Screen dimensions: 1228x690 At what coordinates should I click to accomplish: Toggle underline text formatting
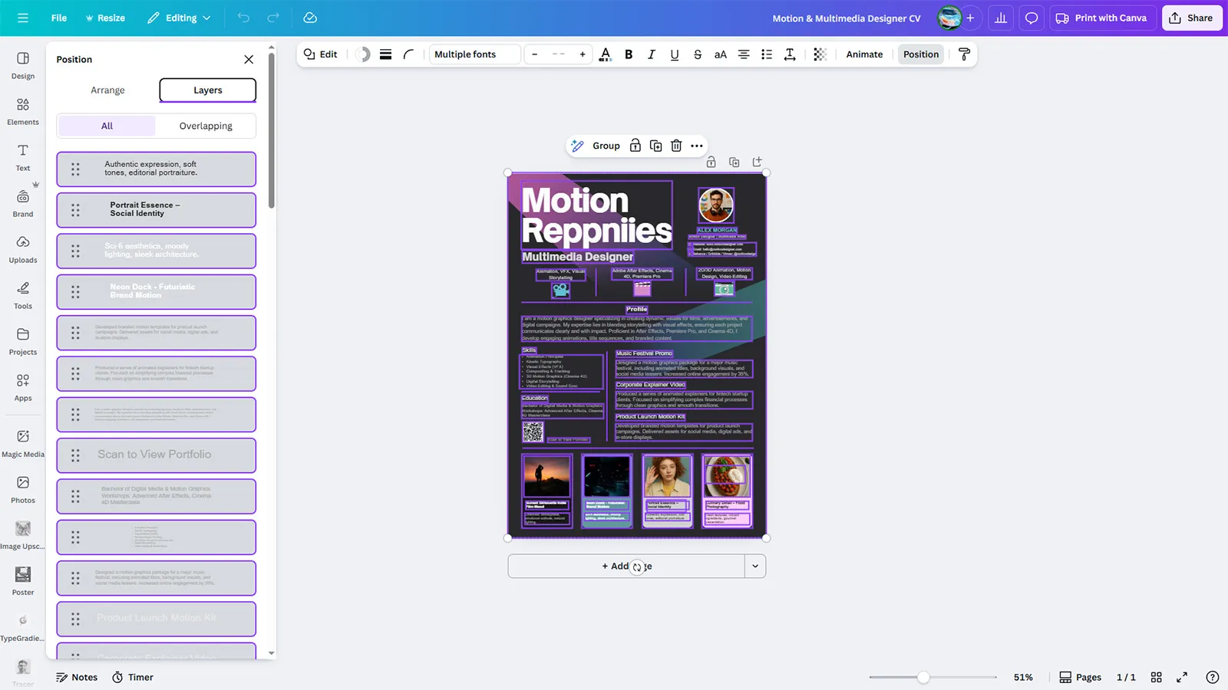674,54
